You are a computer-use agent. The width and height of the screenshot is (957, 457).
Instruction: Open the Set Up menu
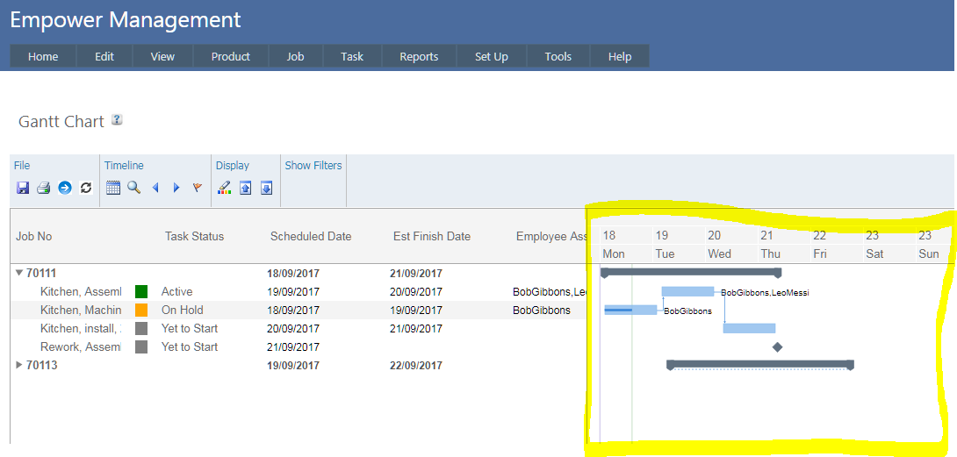[x=492, y=56]
